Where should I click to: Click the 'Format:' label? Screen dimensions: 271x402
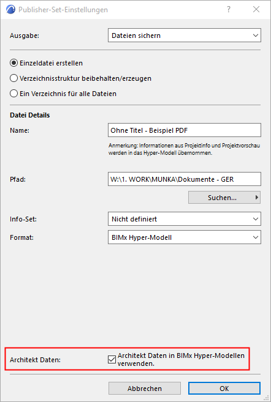[21, 237]
